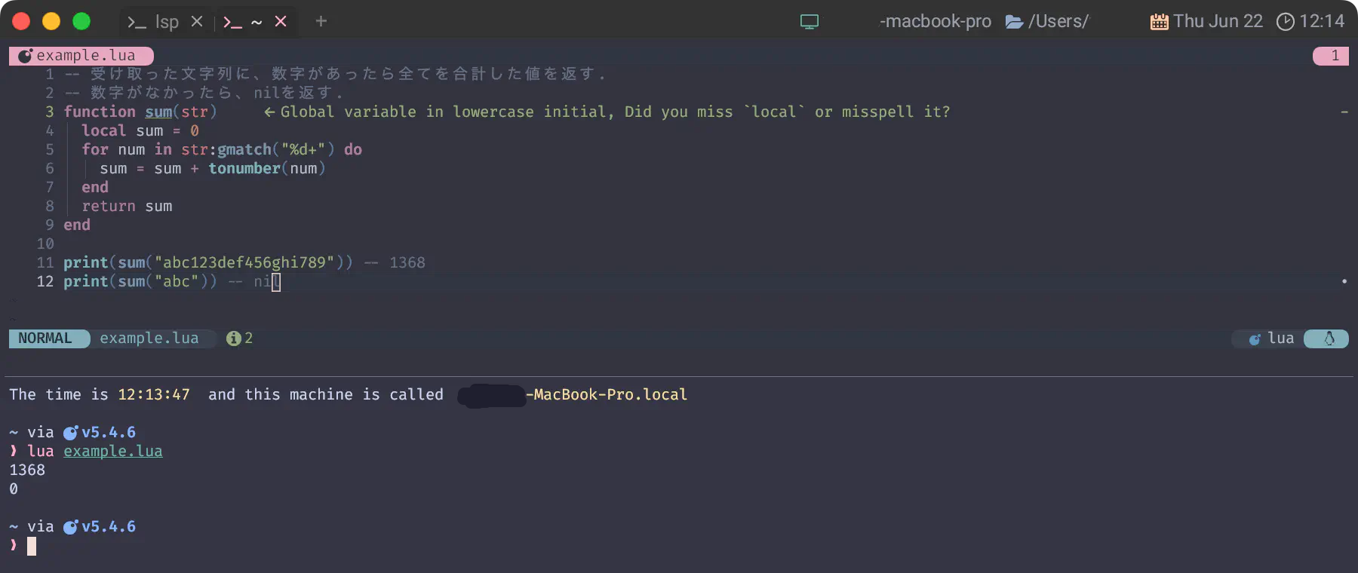
Task: Click the 1368 output line in terminal
Action: tap(27, 470)
